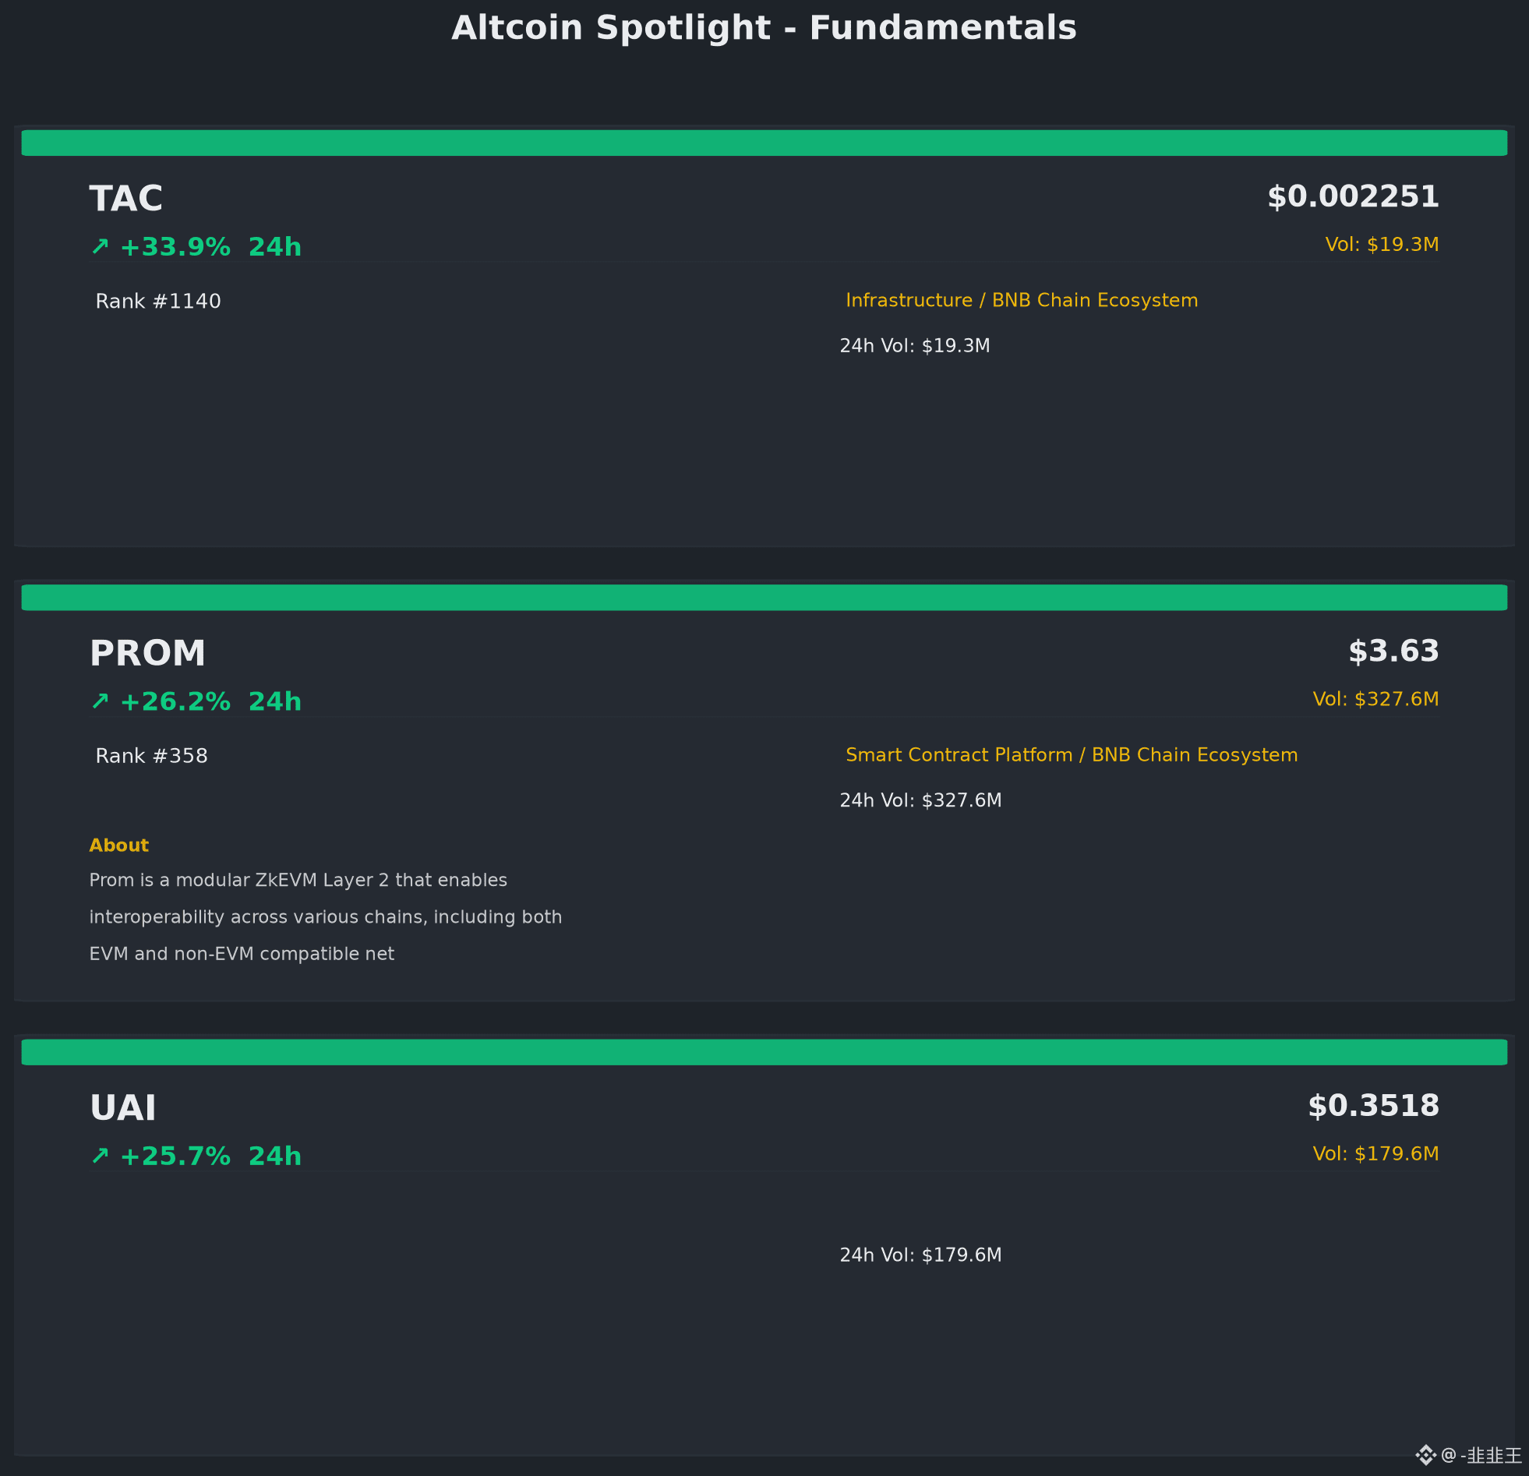Viewport: 1529px width, 1476px height.
Task: Click TAC's Infrastructure / BNB Chain Ecosystem tag
Action: [1022, 300]
